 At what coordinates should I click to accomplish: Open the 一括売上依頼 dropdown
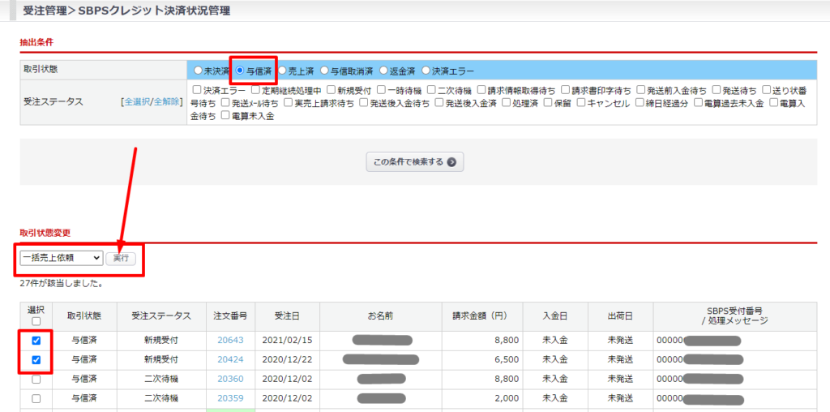coord(62,258)
